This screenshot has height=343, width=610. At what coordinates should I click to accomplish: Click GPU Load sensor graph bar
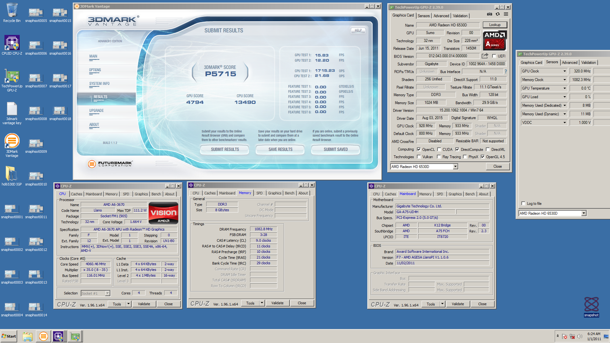pyautogui.click(x=602, y=97)
